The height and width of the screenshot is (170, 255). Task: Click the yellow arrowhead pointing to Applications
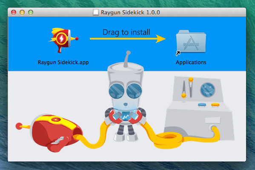point(160,39)
